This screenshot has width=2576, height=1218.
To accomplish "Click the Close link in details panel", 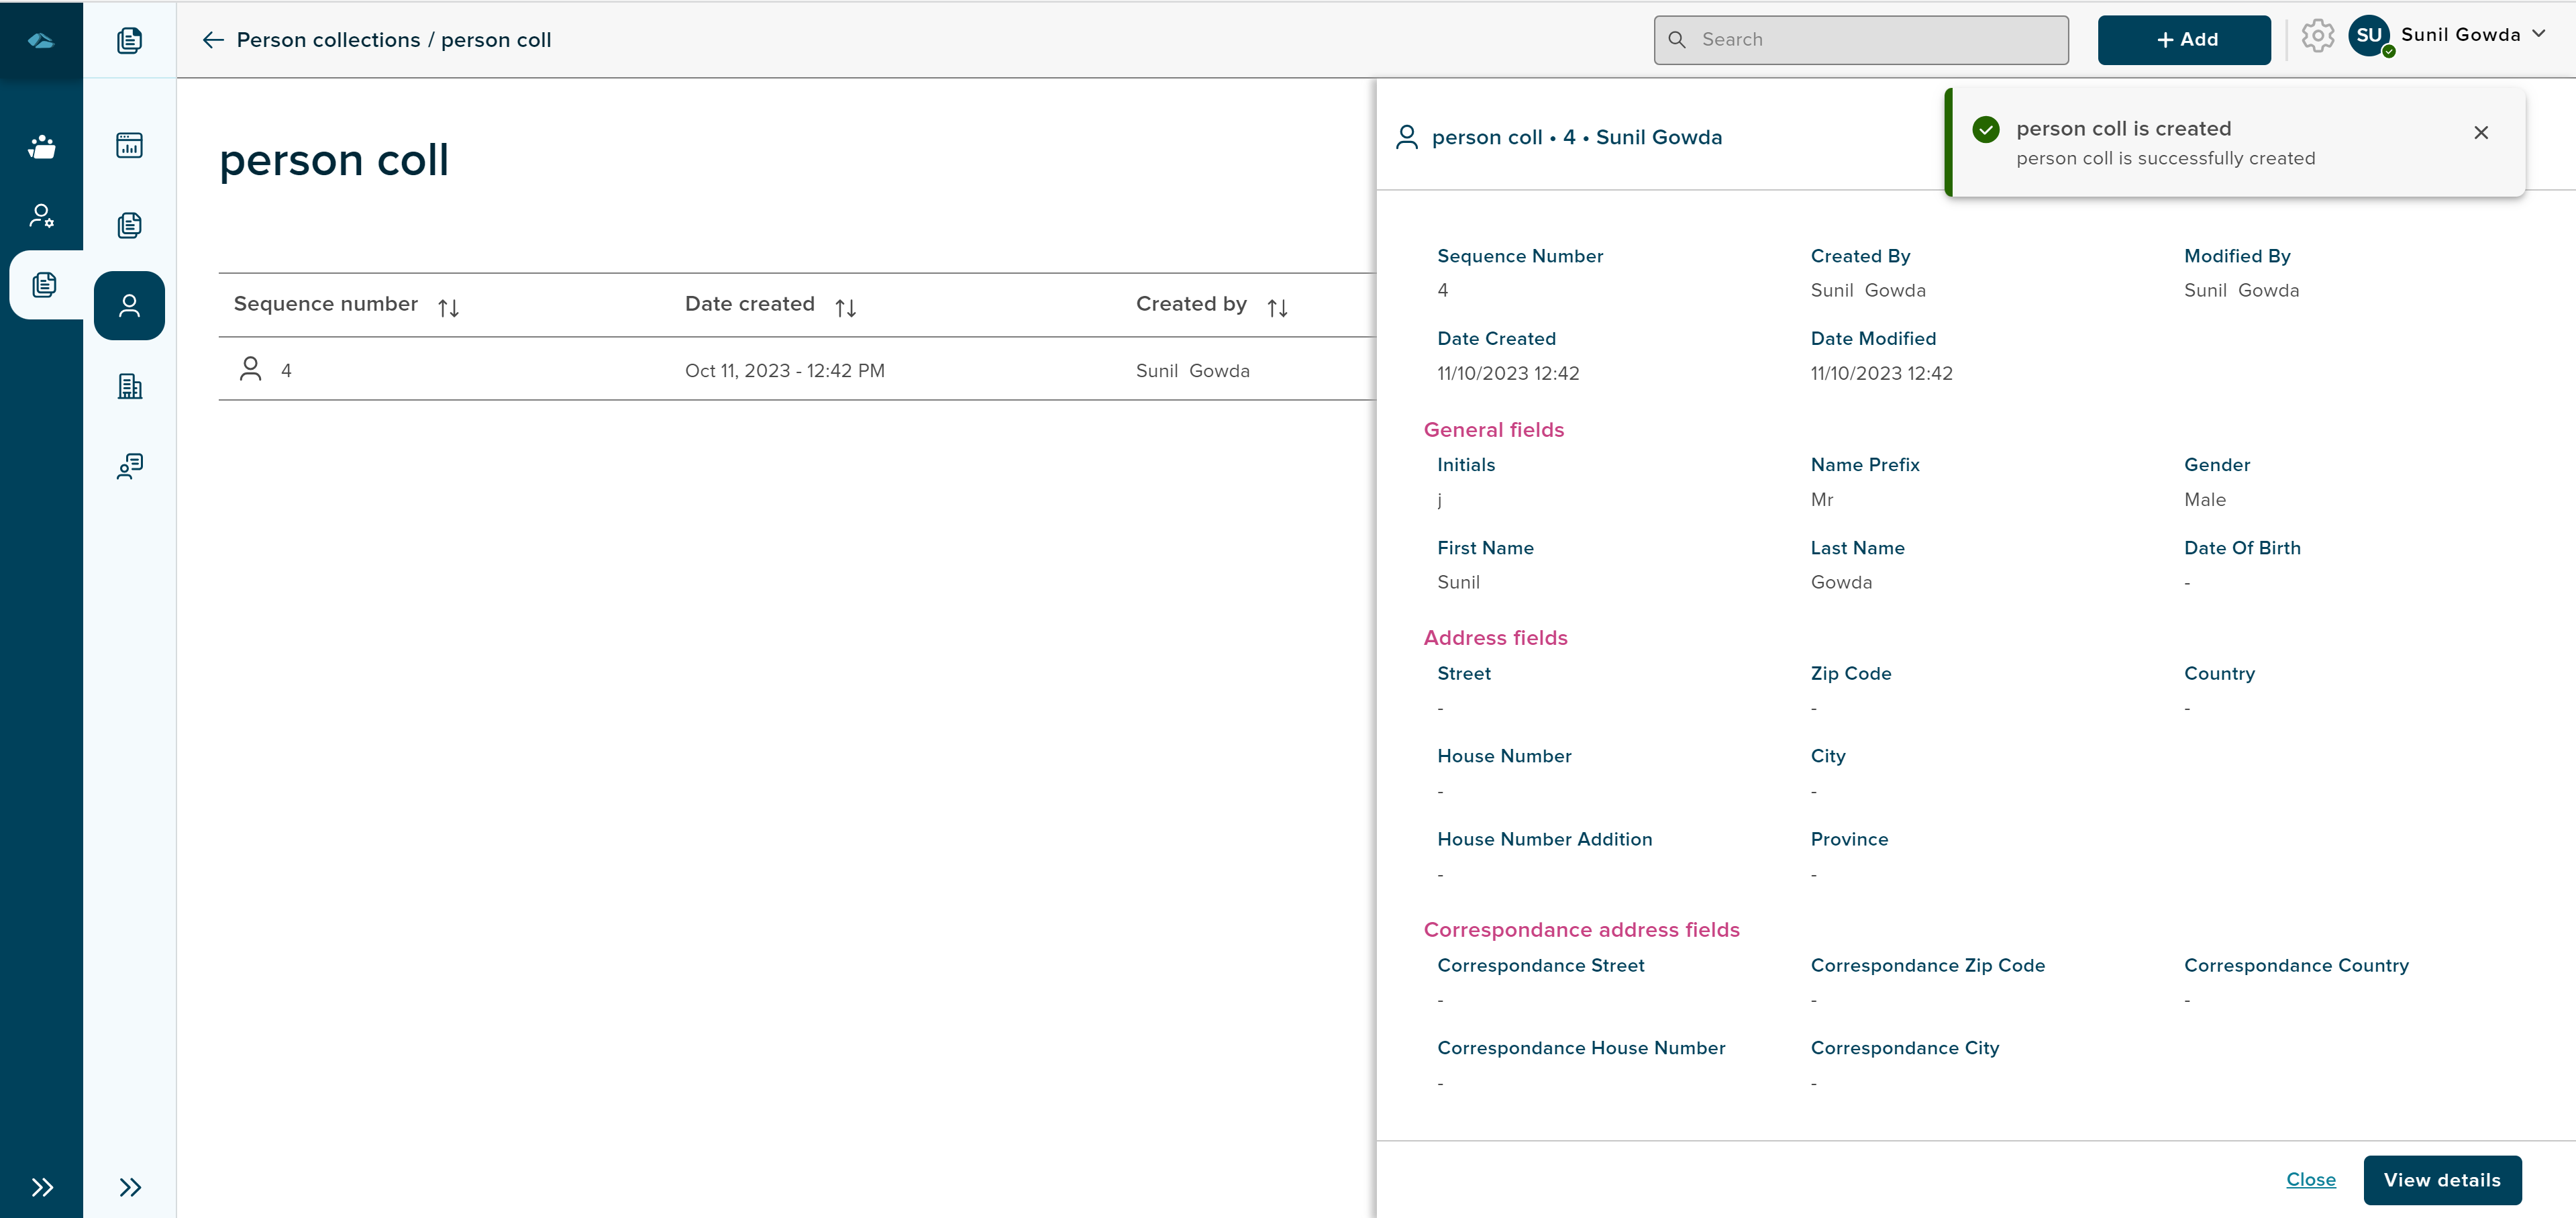I will click(x=2310, y=1180).
